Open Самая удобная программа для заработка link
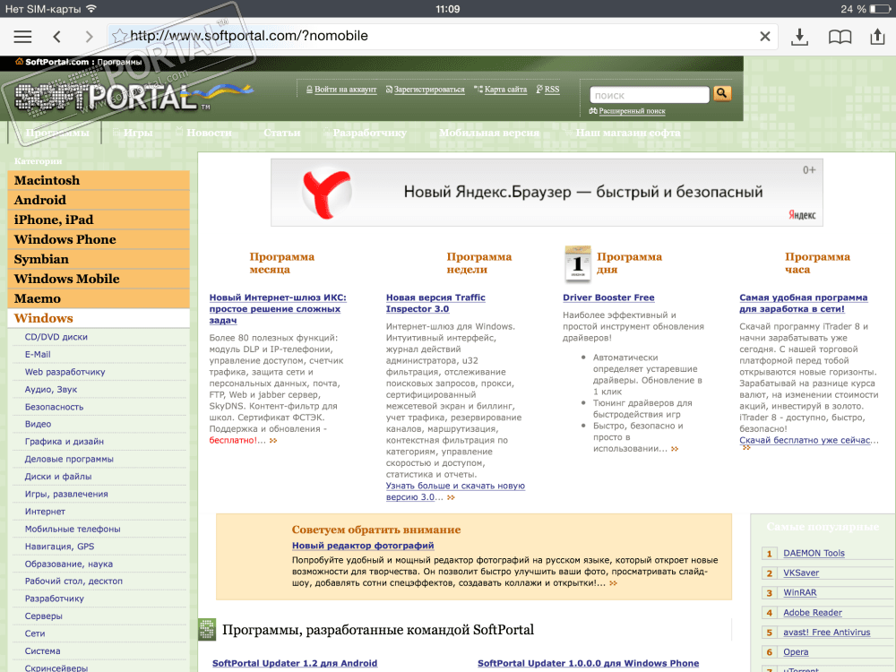896x672 pixels. coord(804,304)
